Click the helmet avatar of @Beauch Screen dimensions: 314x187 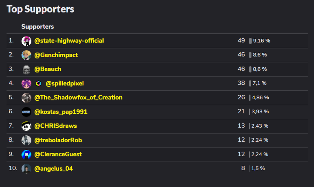27,69
